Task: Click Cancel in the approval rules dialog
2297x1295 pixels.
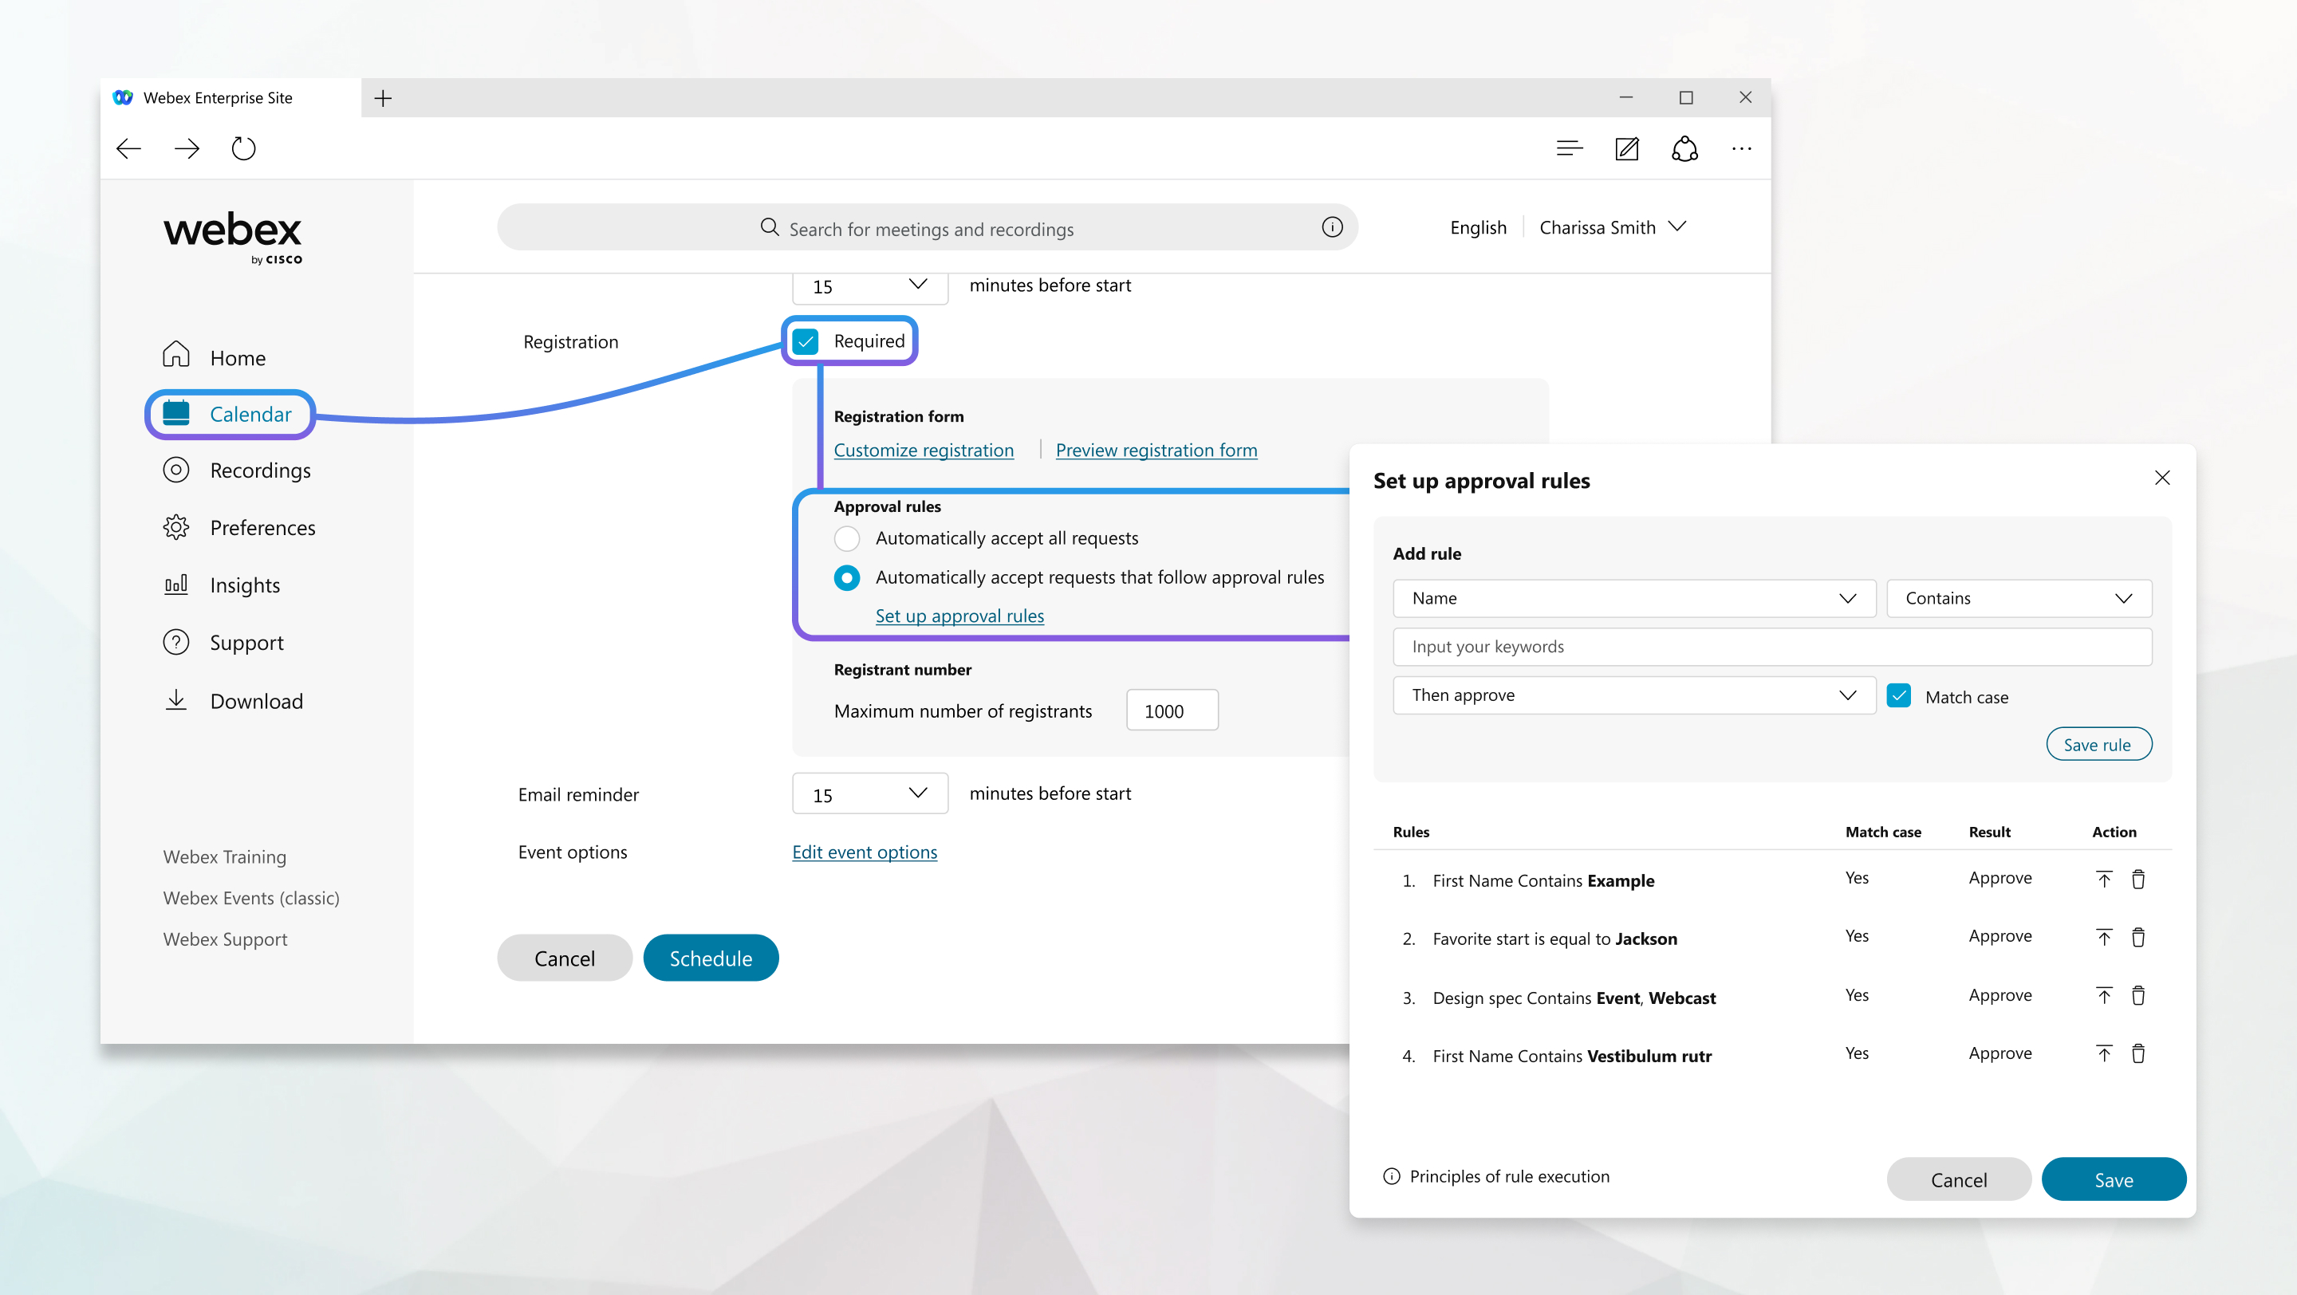Action: pos(1958,1179)
